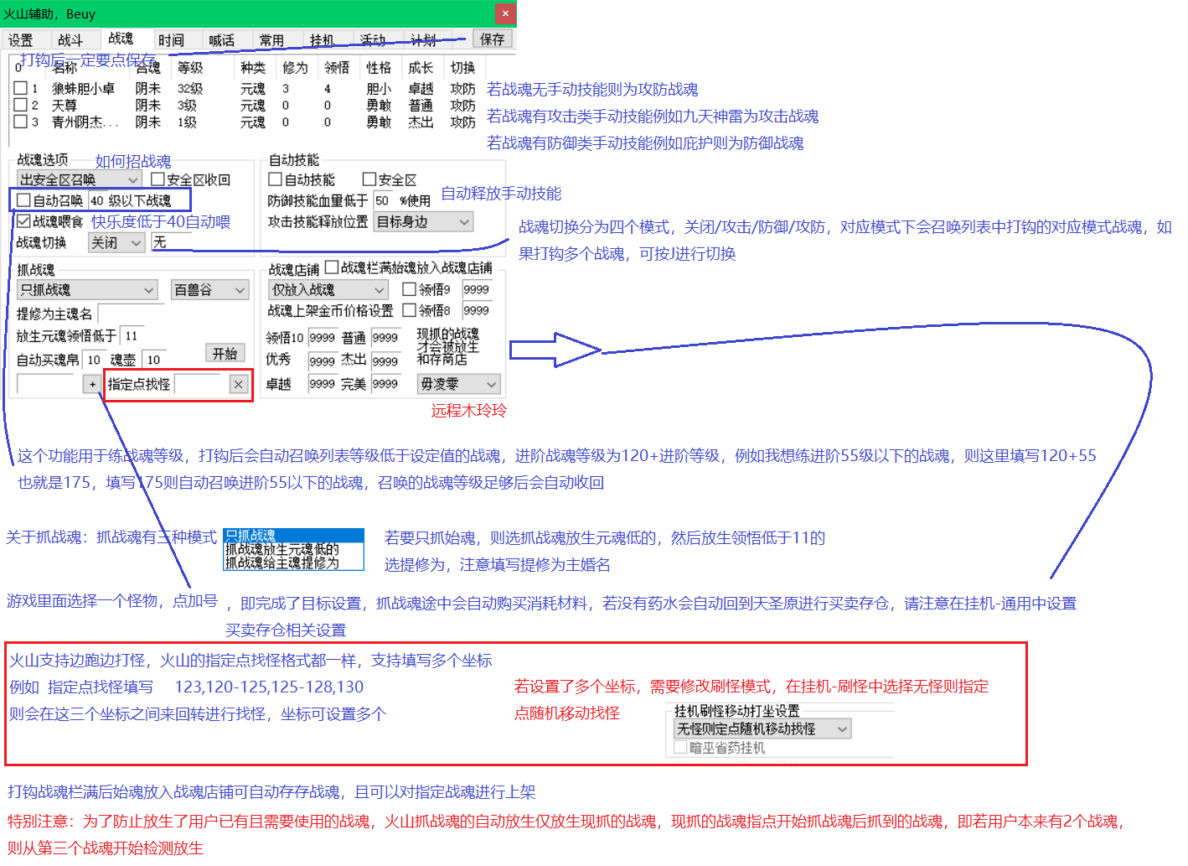
Task: Click the 切换 column header
Action: [462, 68]
